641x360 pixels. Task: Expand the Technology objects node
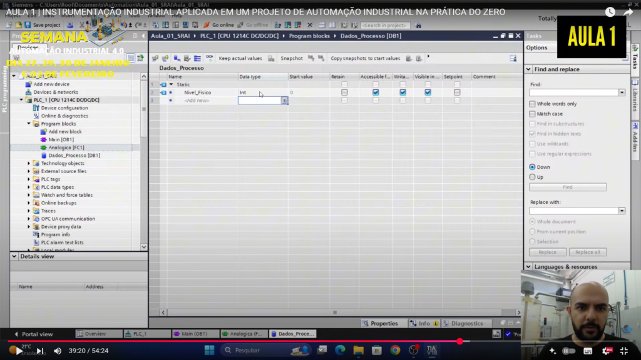click(29, 163)
